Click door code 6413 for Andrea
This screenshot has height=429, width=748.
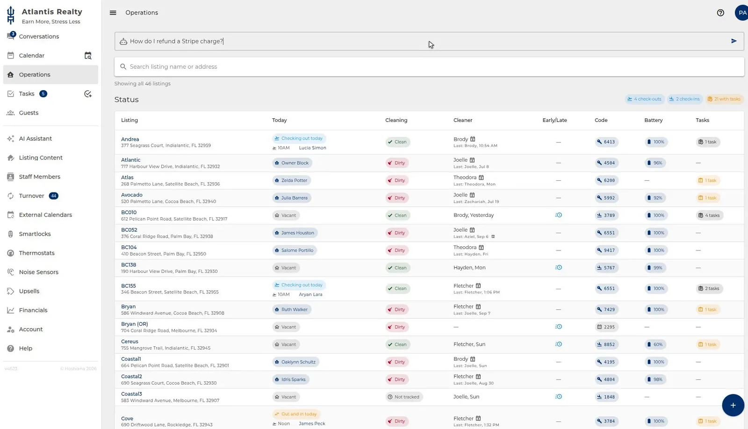[x=606, y=142]
